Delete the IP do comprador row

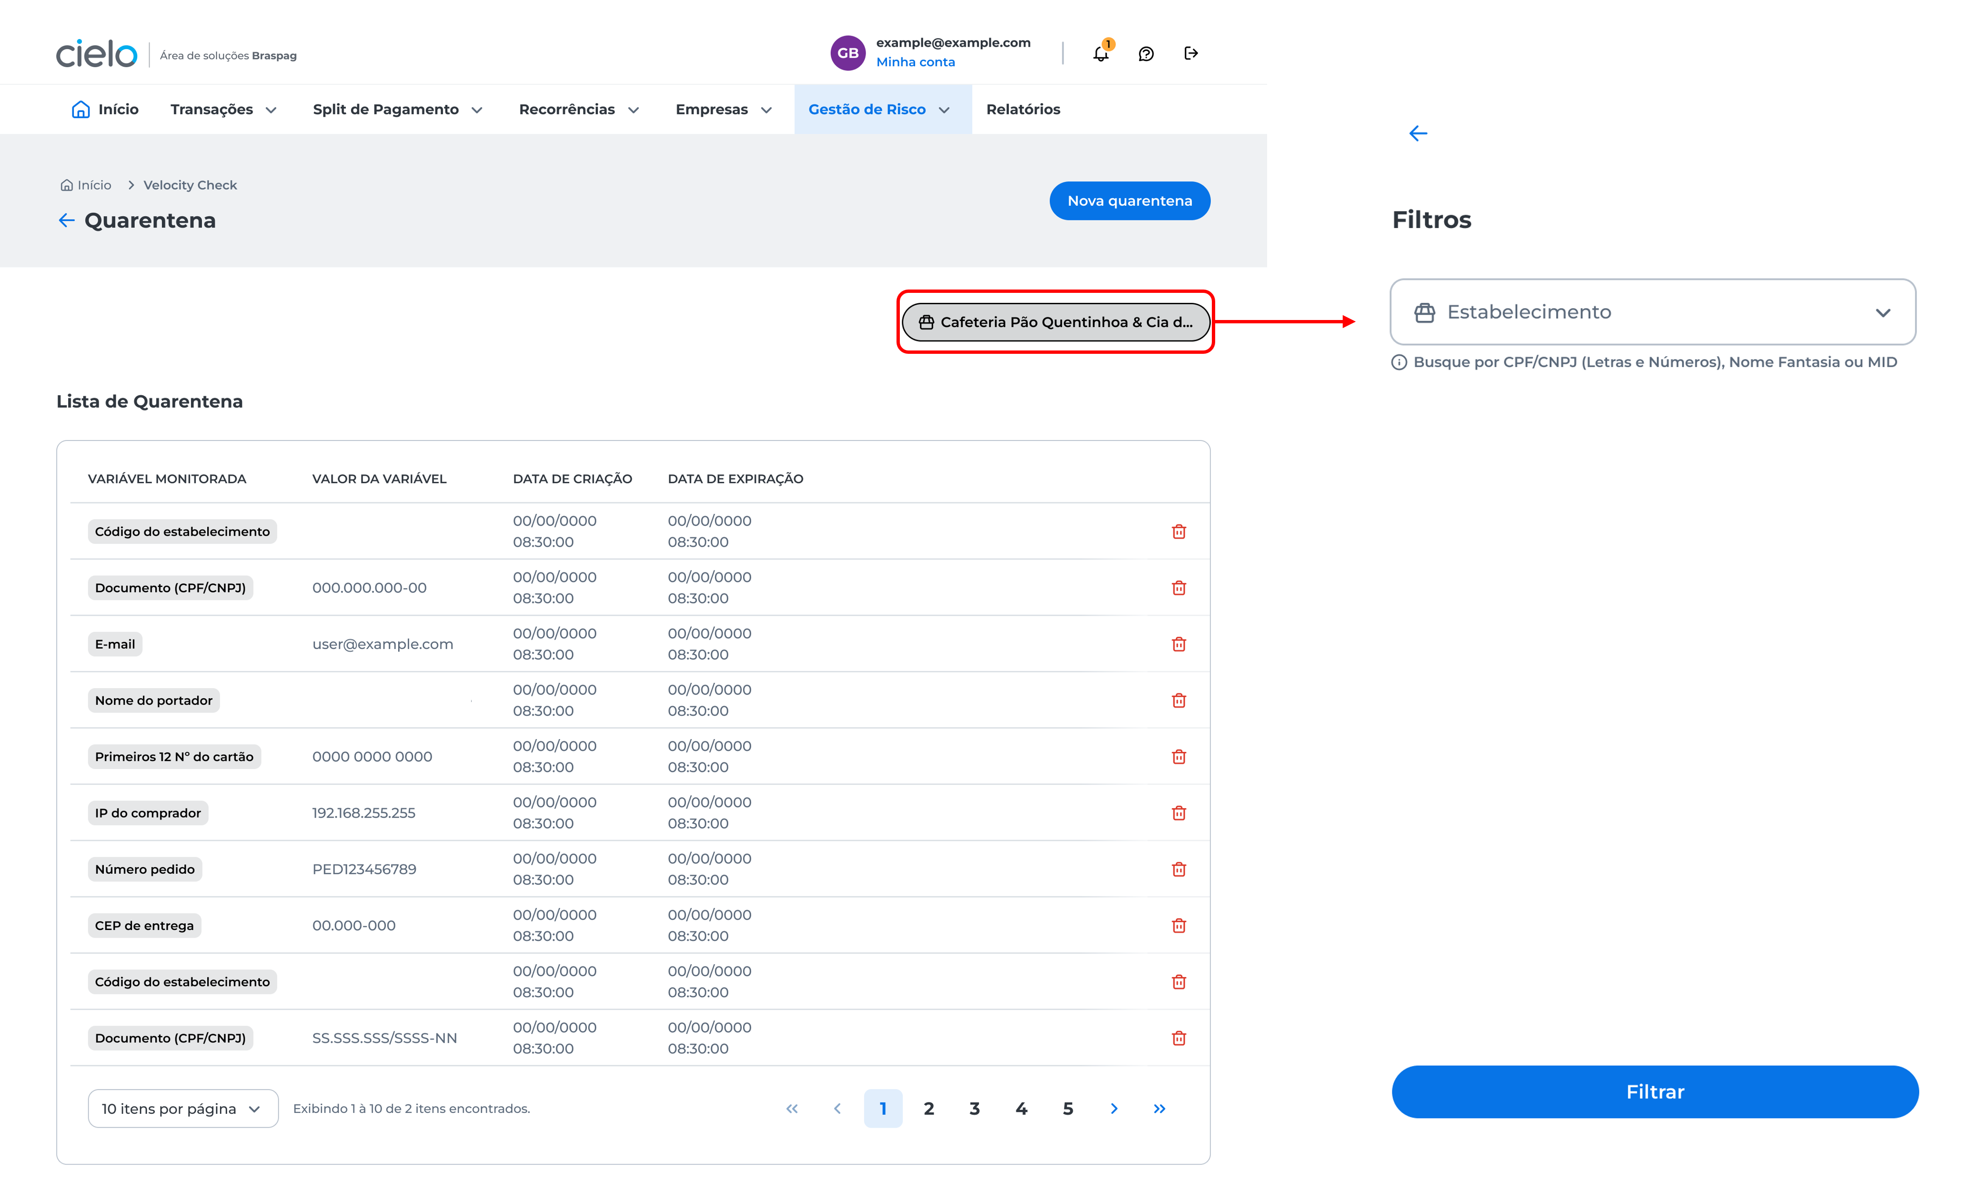click(x=1179, y=813)
